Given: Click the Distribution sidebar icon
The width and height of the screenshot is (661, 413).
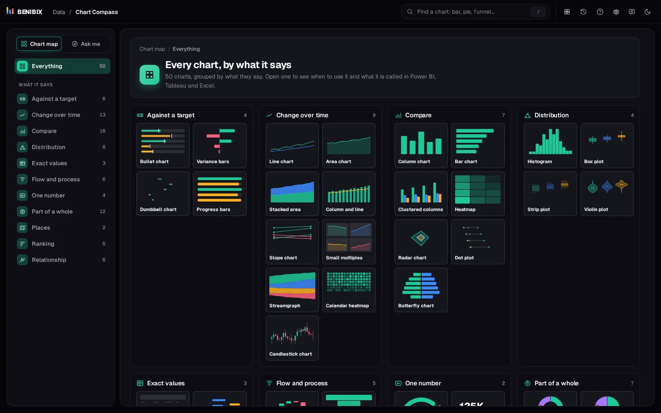Looking at the screenshot, I should (22, 147).
